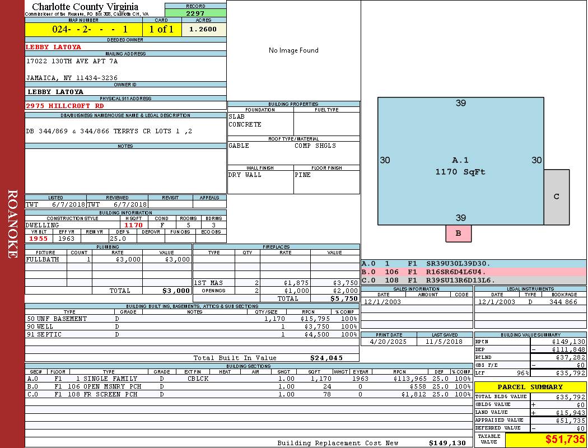
Task: Click the DEP value $111,848
Action: click(568, 350)
